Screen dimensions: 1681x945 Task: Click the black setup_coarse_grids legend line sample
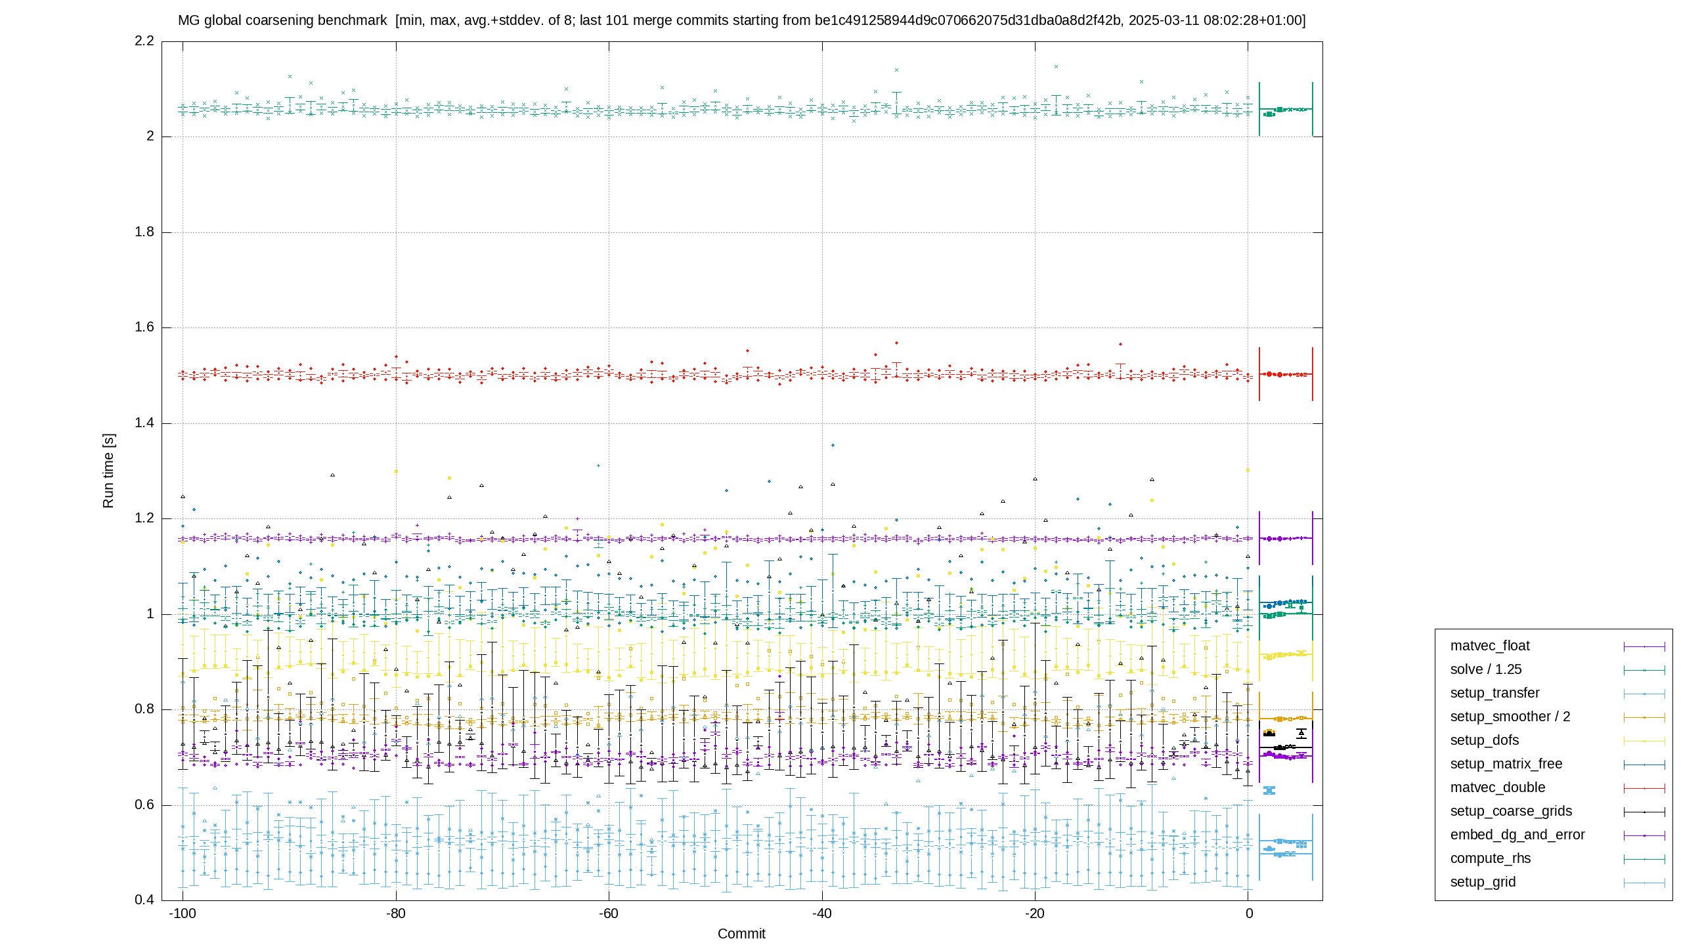click(x=1644, y=812)
